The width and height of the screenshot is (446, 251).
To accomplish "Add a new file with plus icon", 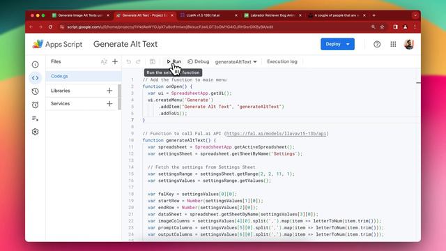I will point(115,61).
